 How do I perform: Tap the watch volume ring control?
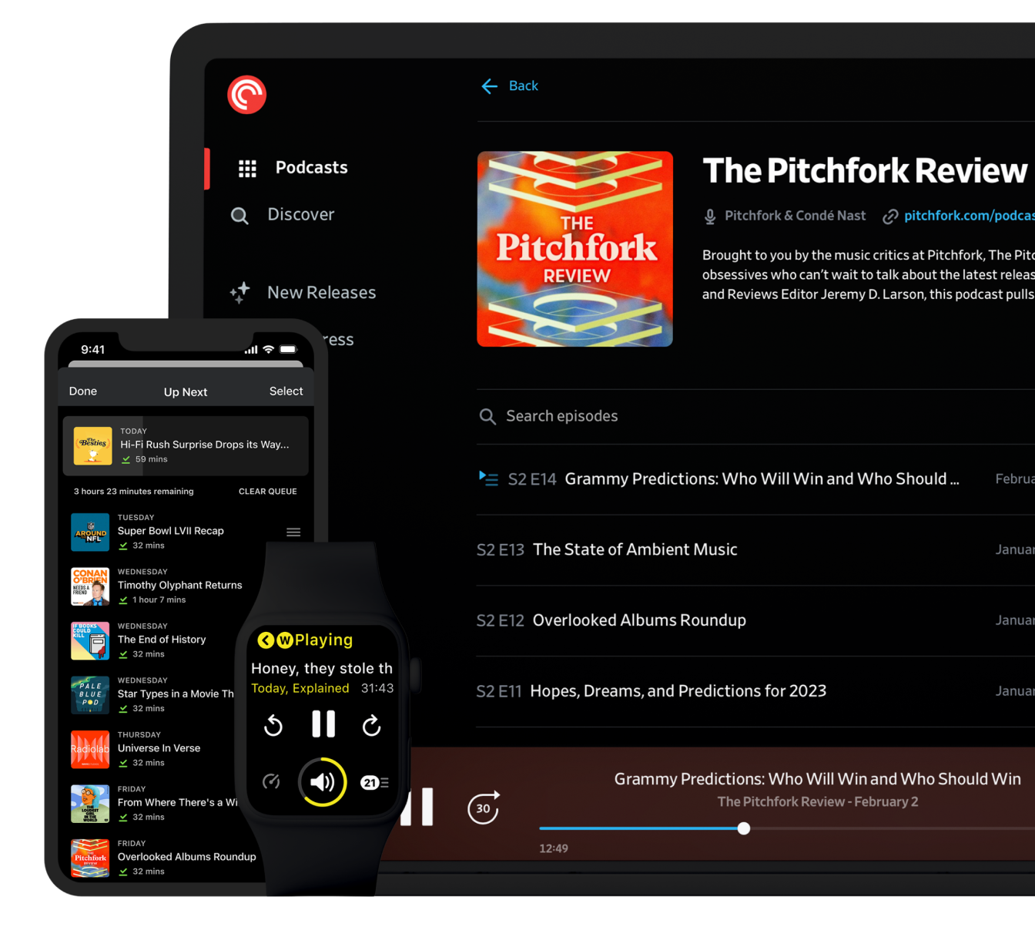pos(323,782)
